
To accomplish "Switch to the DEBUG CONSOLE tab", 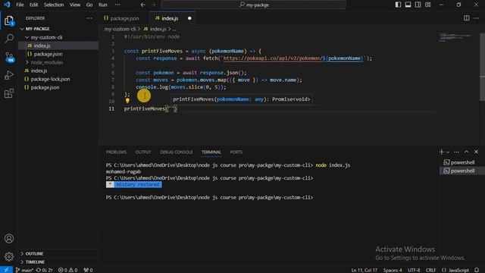I will click(x=176, y=152).
